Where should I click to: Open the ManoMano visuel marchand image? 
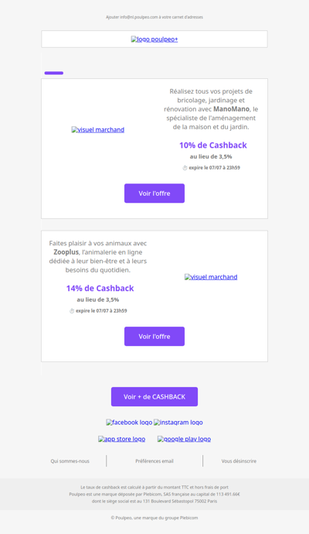(x=98, y=130)
